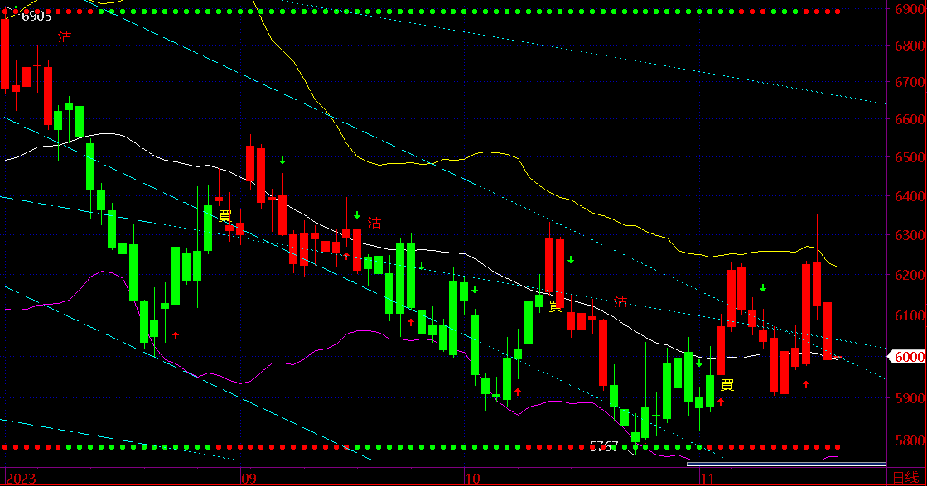The width and height of the screenshot is (927, 486).
Task: Click the 買 signal in early November
Action: (727, 386)
